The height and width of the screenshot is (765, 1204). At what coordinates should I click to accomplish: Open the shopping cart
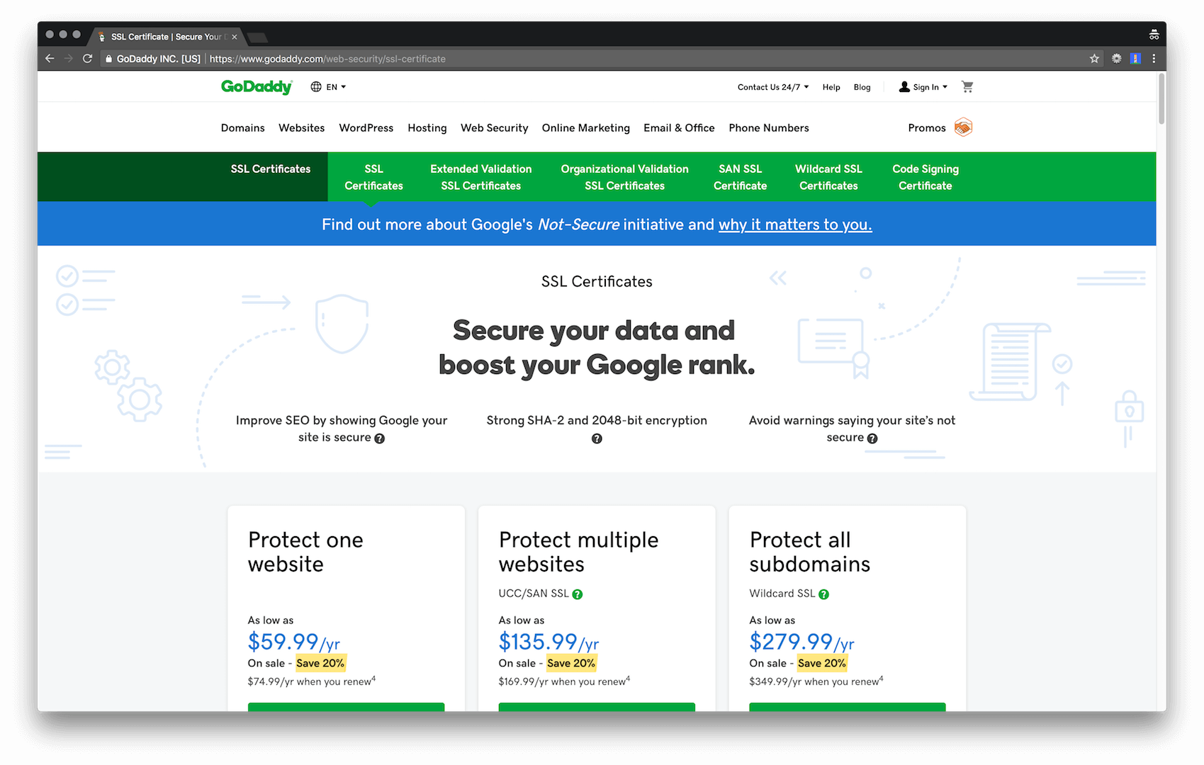pos(967,86)
